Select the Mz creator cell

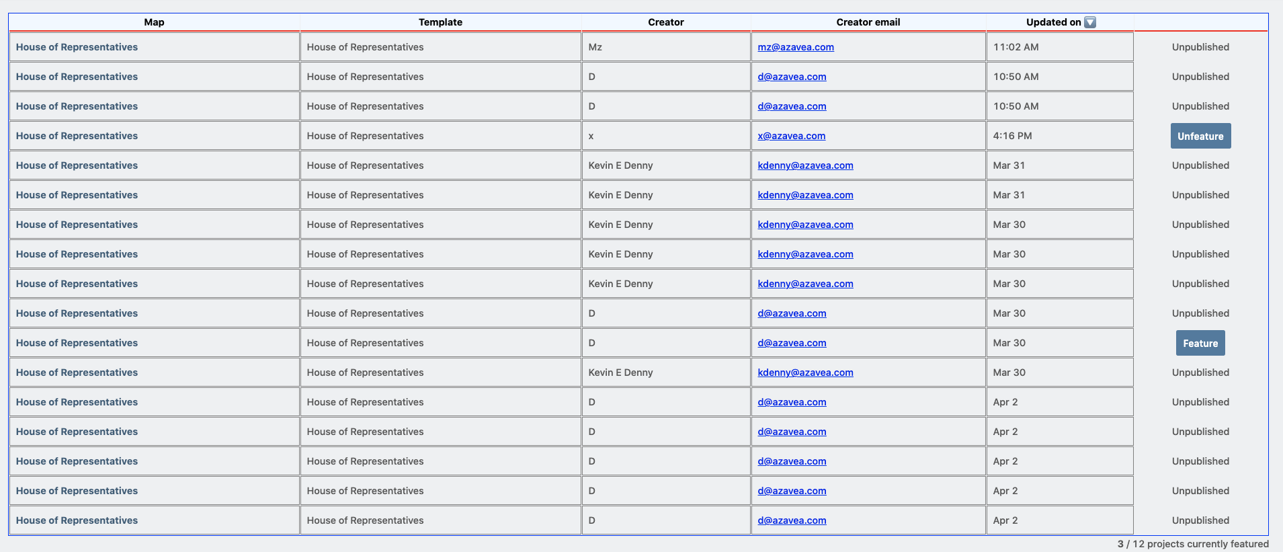pos(665,47)
